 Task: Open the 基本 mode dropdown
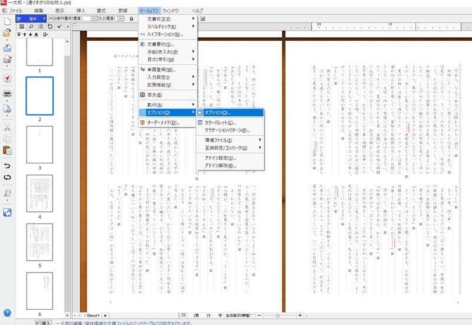tap(44, 19)
